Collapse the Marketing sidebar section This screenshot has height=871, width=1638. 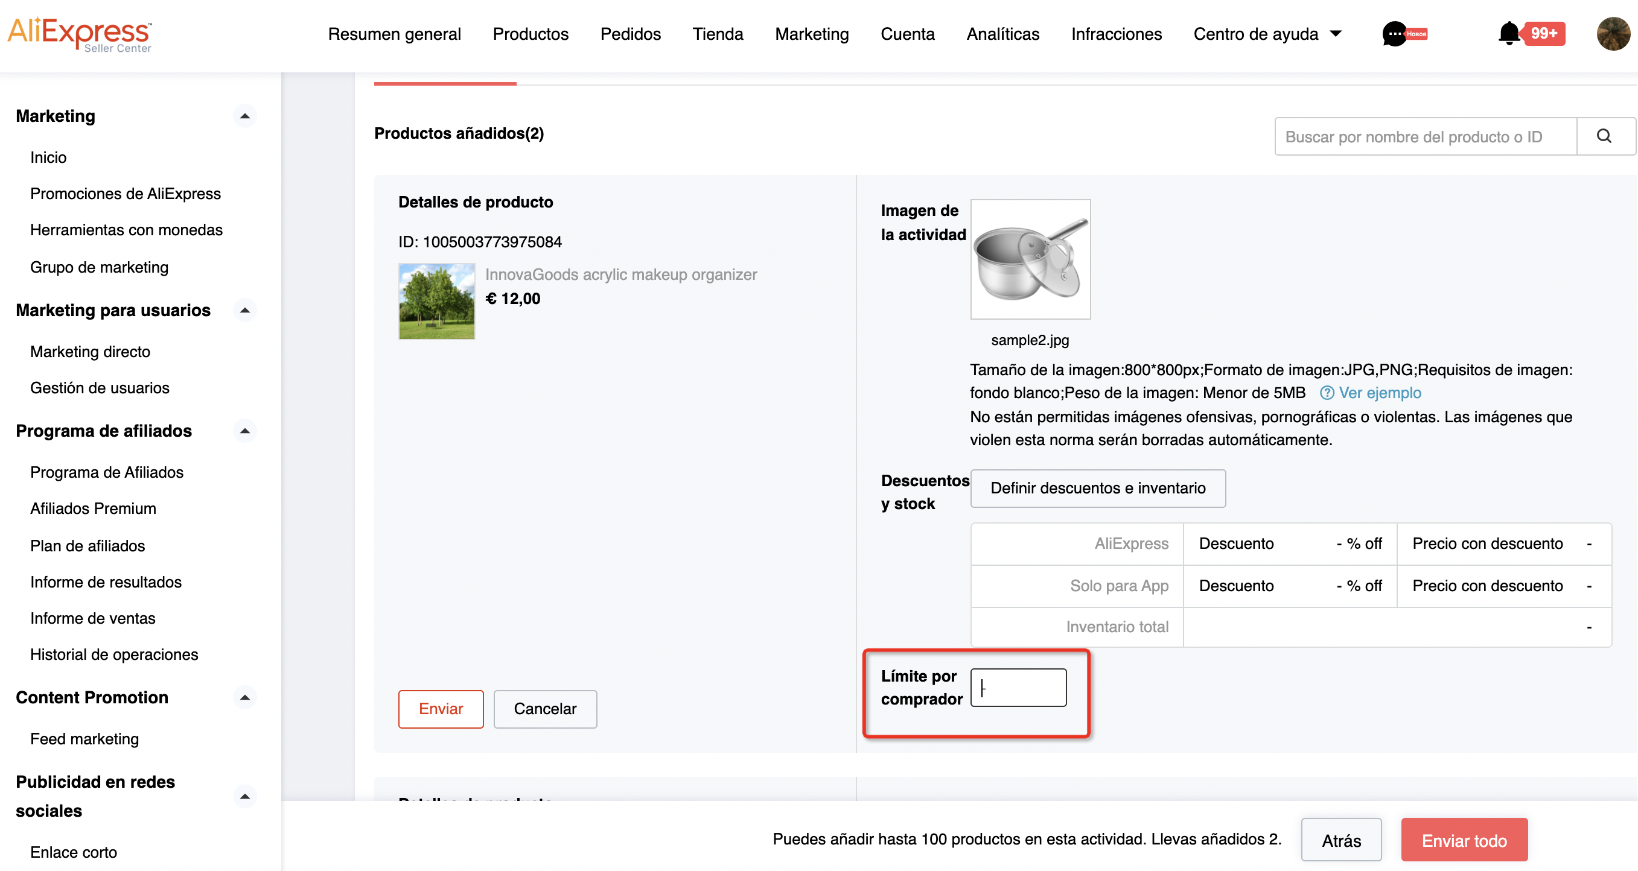(x=244, y=116)
